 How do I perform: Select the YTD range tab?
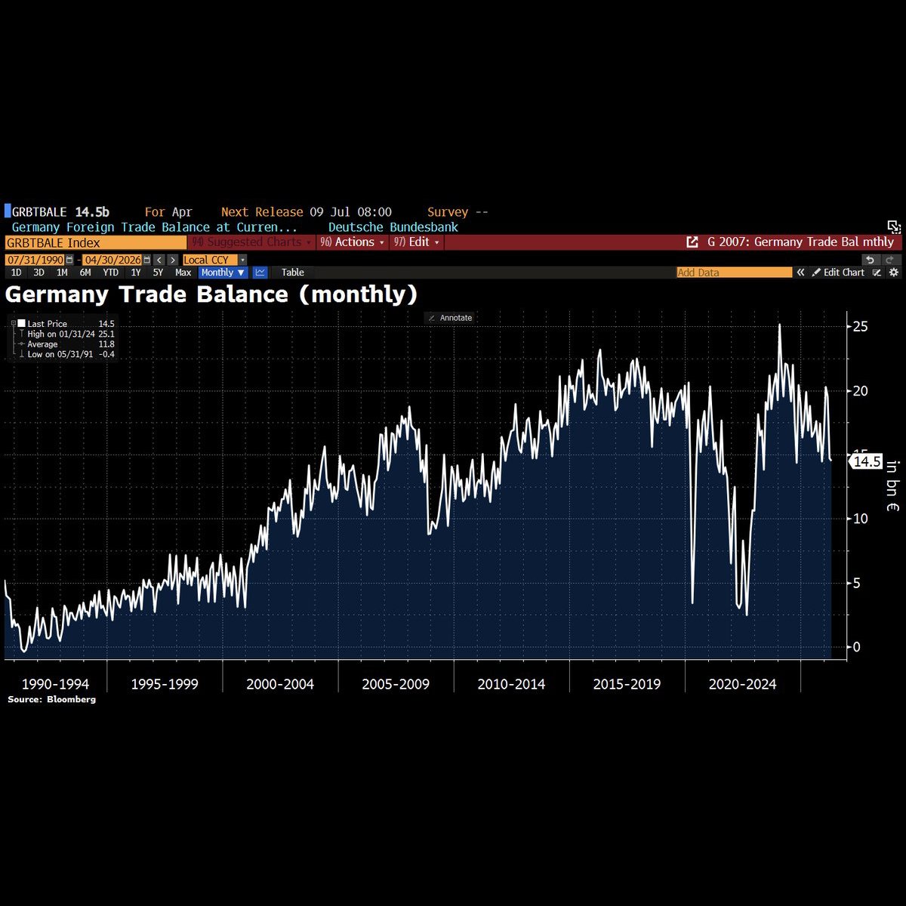point(110,273)
